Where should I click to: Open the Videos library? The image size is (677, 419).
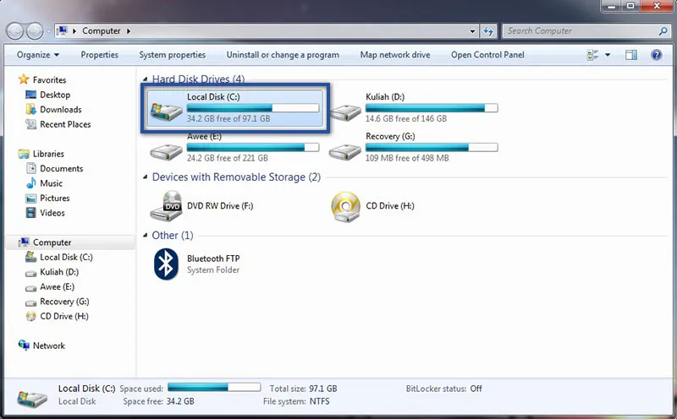52,213
